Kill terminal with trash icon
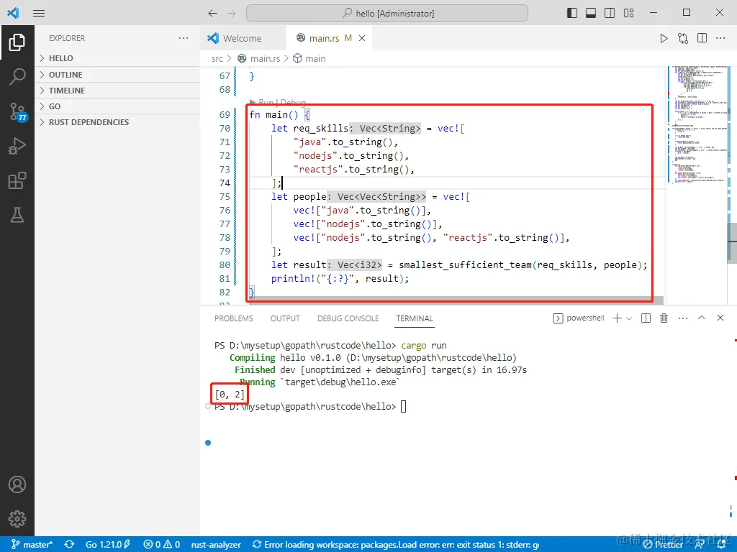737x552 pixels. point(664,318)
